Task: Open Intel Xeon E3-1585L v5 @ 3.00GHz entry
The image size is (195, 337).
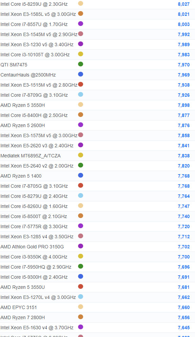Action: [x=38, y=14]
